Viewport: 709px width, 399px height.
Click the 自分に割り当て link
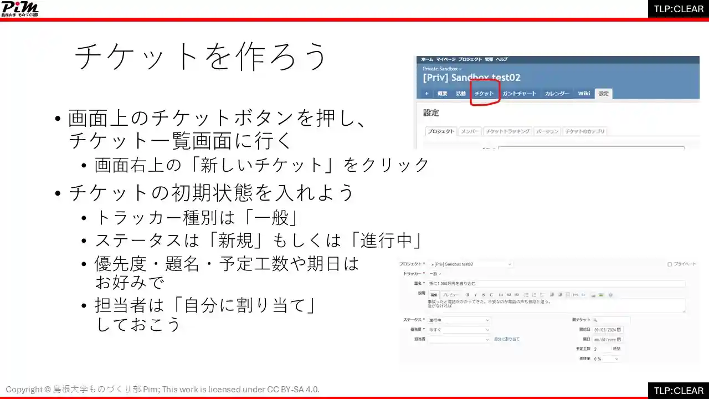(506, 339)
